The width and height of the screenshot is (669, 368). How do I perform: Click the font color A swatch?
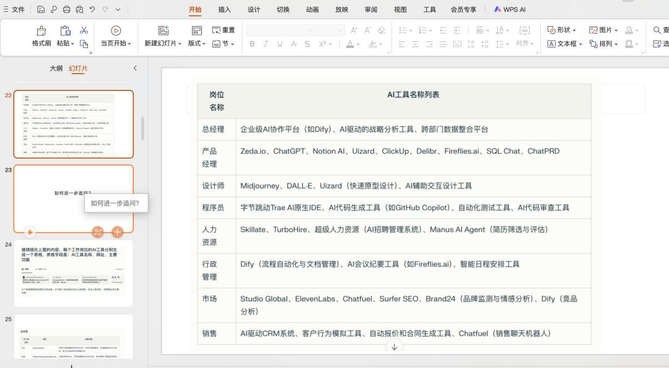click(349, 44)
